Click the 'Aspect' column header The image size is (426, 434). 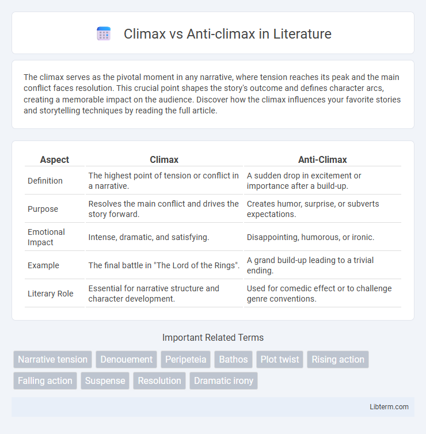(x=55, y=159)
